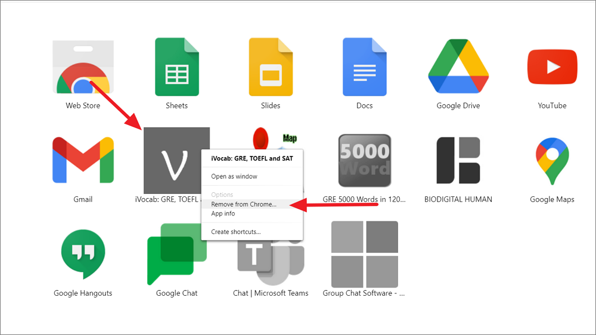Click the 'Chat | Microsoft Teams' label
The image size is (596, 335).
[271, 293]
